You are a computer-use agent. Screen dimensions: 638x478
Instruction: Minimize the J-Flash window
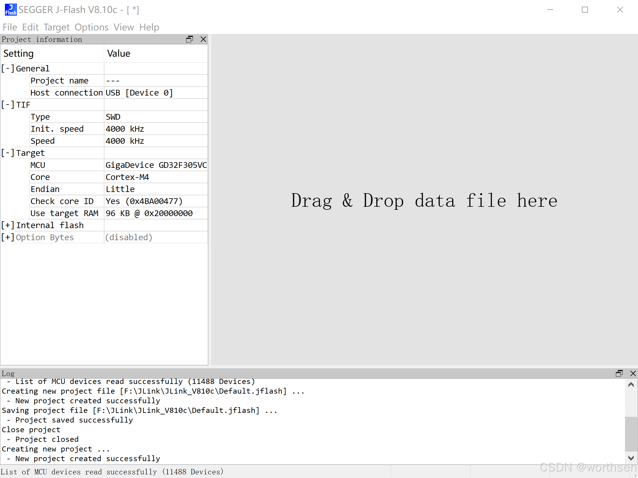coord(550,10)
